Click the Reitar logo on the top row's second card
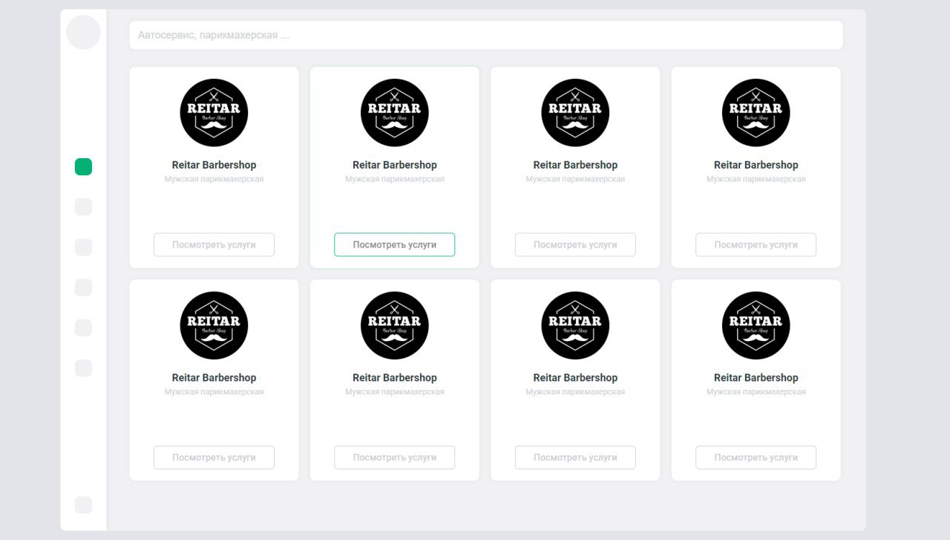Screen dimensions: 950x540 click(x=394, y=113)
